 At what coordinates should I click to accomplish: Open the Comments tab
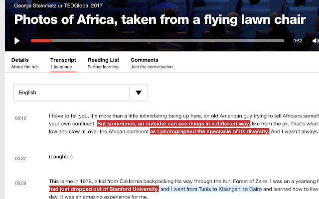click(x=152, y=63)
